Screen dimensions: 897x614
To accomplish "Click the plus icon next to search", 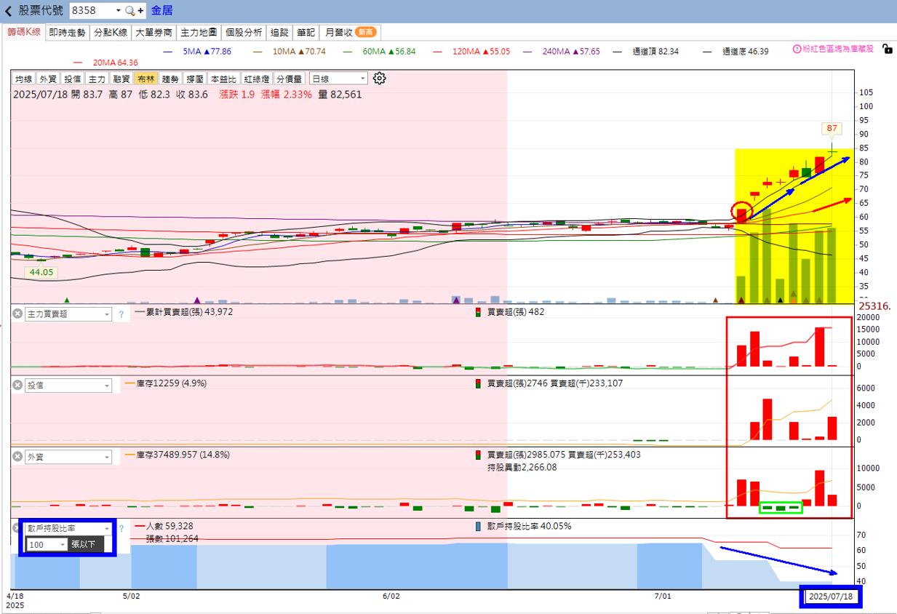I will point(140,11).
